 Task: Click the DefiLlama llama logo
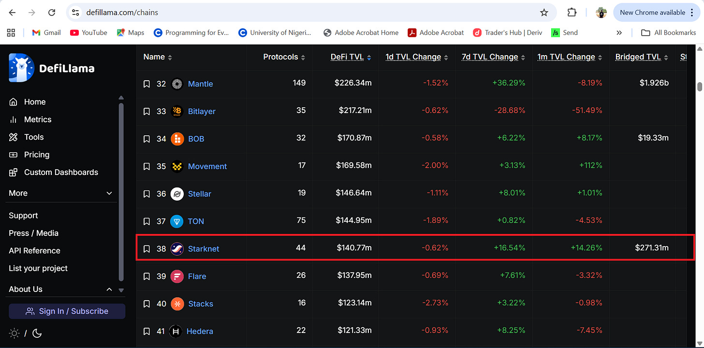pos(21,68)
